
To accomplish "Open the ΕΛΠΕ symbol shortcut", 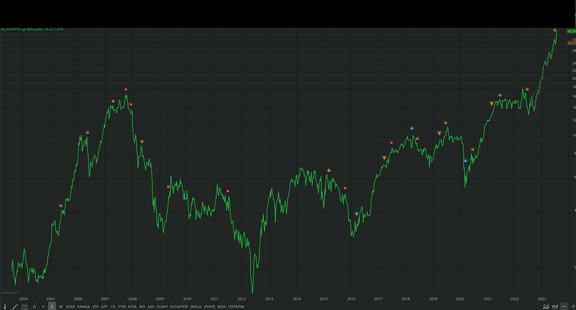I will 132,307.
